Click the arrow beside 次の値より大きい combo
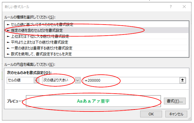The width and height of the screenshot is (194, 123). pos(78,80)
